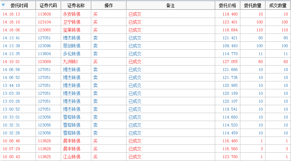Select the 思创转债 name cell

point(71,46)
